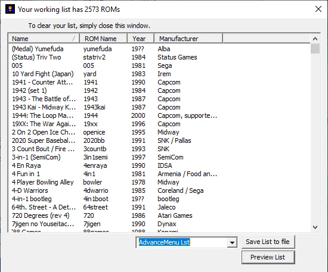Select the 7jigen no Youseitac... row
Image resolution: width=328 pixels, height=272 pixels.
(159, 224)
